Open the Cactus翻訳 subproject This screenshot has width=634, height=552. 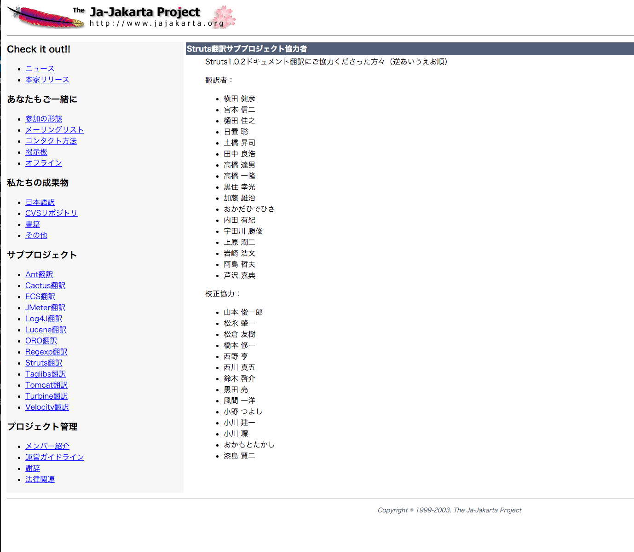coord(45,285)
